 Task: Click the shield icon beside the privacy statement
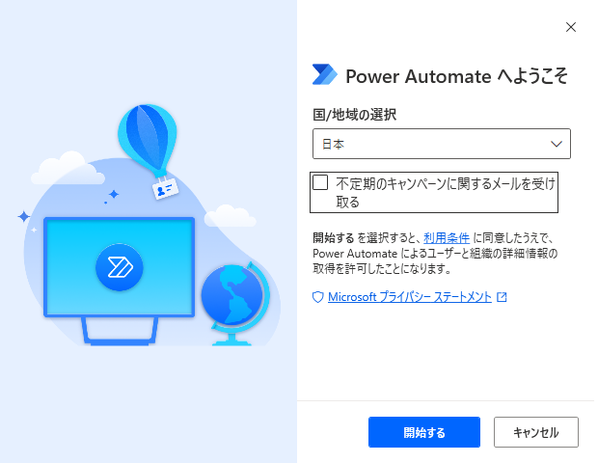pyautogui.click(x=317, y=297)
